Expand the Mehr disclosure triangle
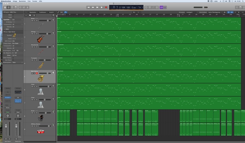The width and height of the screenshot is (245, 143). pyautogui.click(x=5, y=29)
